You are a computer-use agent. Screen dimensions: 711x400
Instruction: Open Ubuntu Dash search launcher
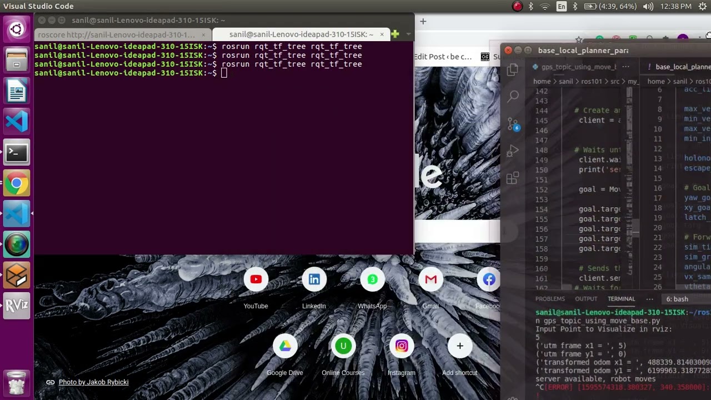17,29
